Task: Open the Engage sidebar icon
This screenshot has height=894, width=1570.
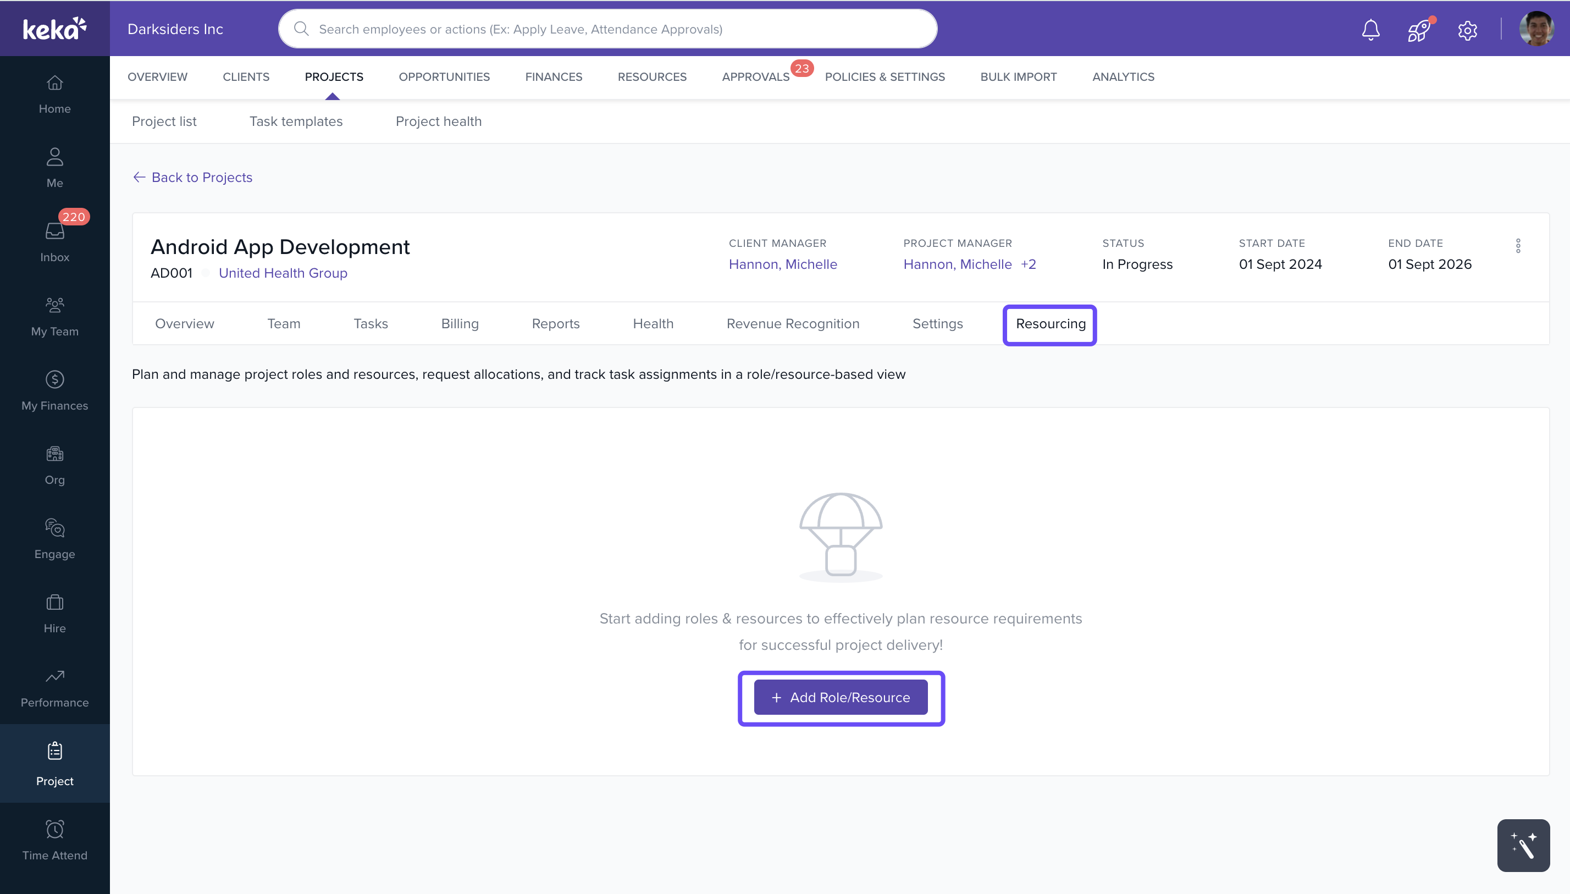Action: tap(54, 538)
